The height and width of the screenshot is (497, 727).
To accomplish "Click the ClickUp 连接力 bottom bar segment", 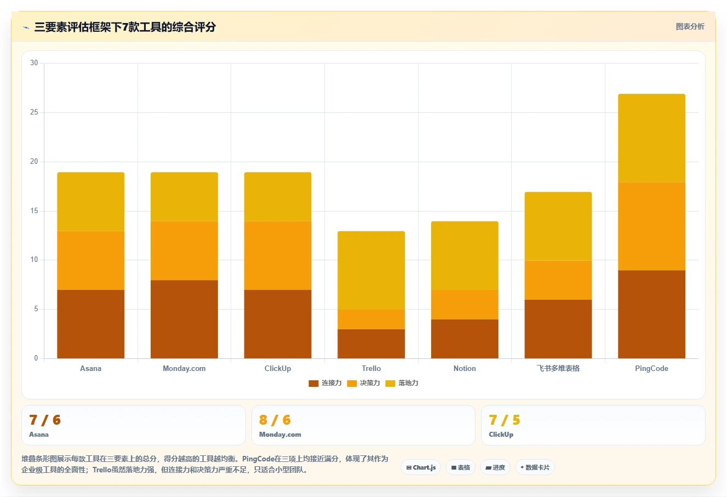I will (x=278, y=324).
